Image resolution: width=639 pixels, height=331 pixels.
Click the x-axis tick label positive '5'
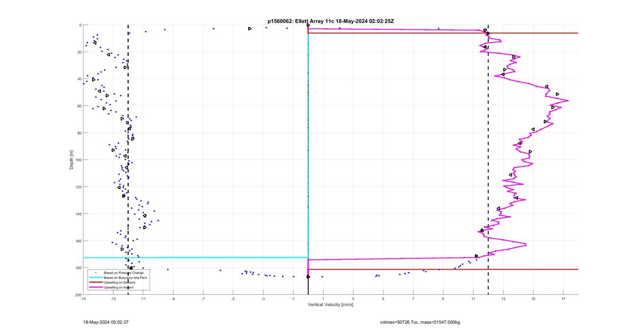383,299
